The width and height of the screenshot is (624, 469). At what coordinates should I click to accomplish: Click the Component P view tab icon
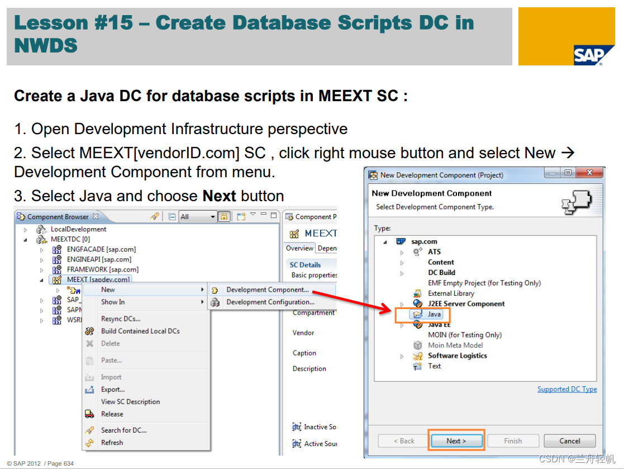click(289, 216)
